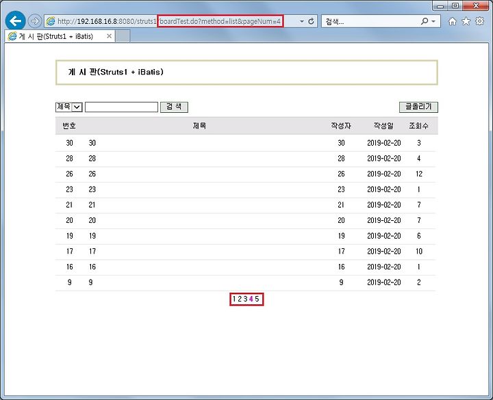Click the 번호 column header
The image size is (493, 400).
coord(69,126)
